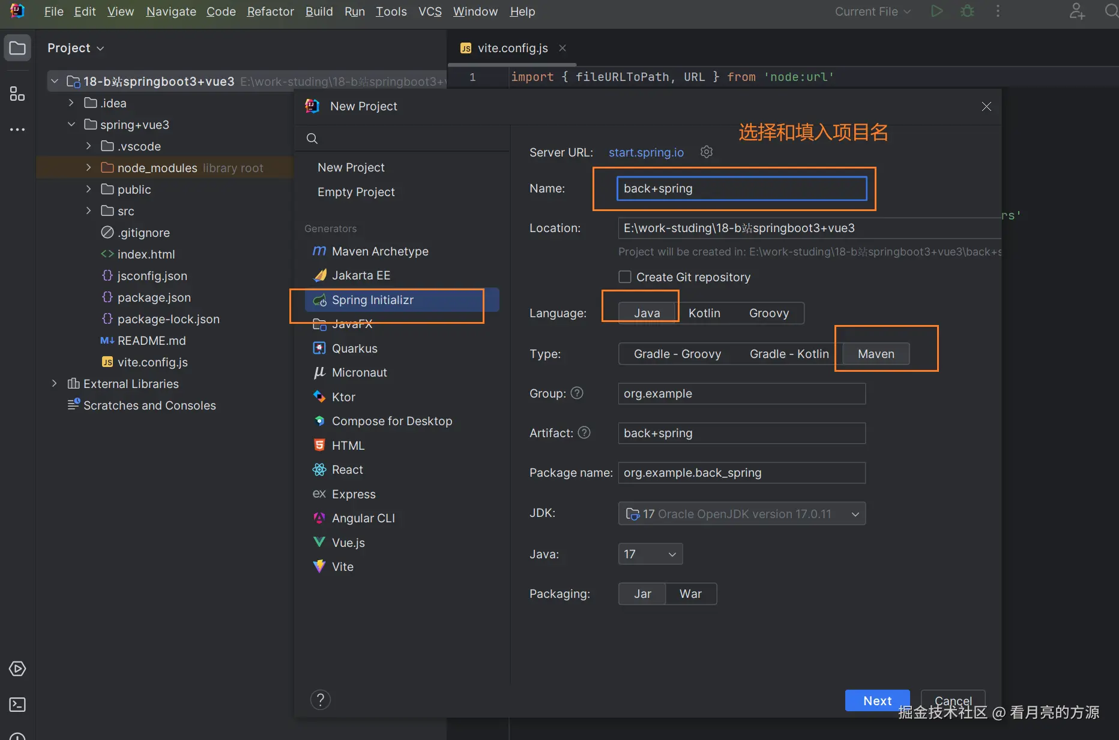Screen dimensions: 1119x740
Task: Open the Services tool window icon
Action: (17, 669)
